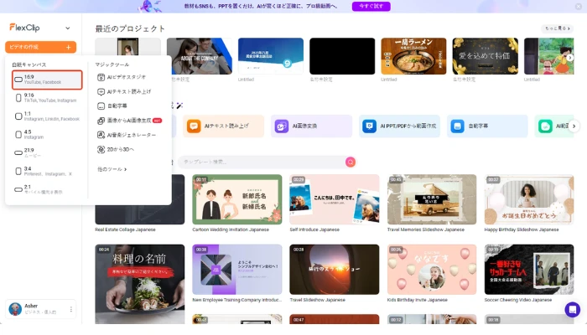This screenshot has height=335, width=587.
Task: Click the 2:1 ratio icon
Action: point(18,189)
